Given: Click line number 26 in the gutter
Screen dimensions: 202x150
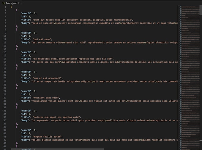Looking at the screenshot, I should 5,88.
